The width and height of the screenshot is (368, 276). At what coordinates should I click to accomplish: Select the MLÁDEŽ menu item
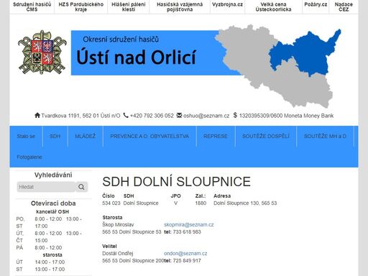86,136
